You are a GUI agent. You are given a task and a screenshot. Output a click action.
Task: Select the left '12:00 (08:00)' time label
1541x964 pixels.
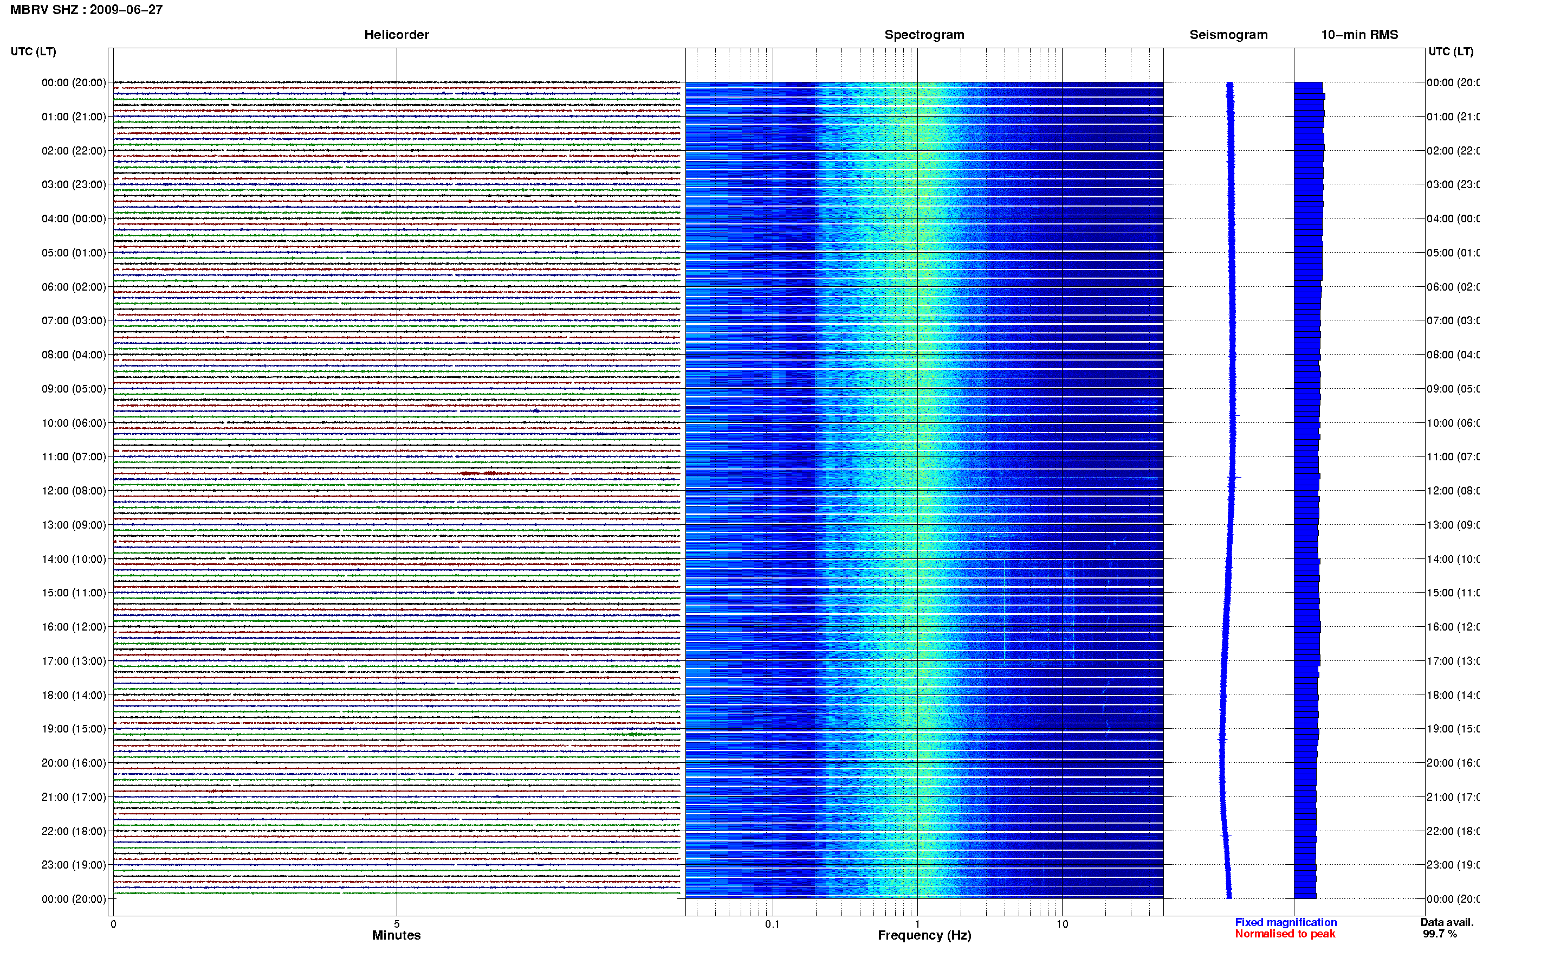point(74,491)
